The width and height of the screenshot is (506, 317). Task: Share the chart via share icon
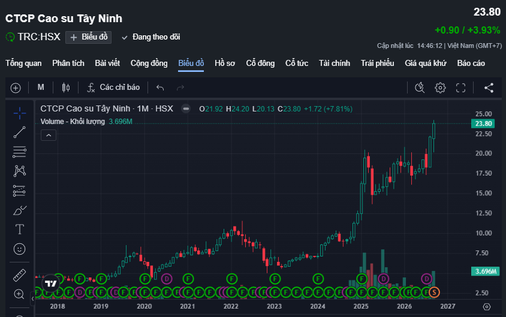[x=489, y=87]
